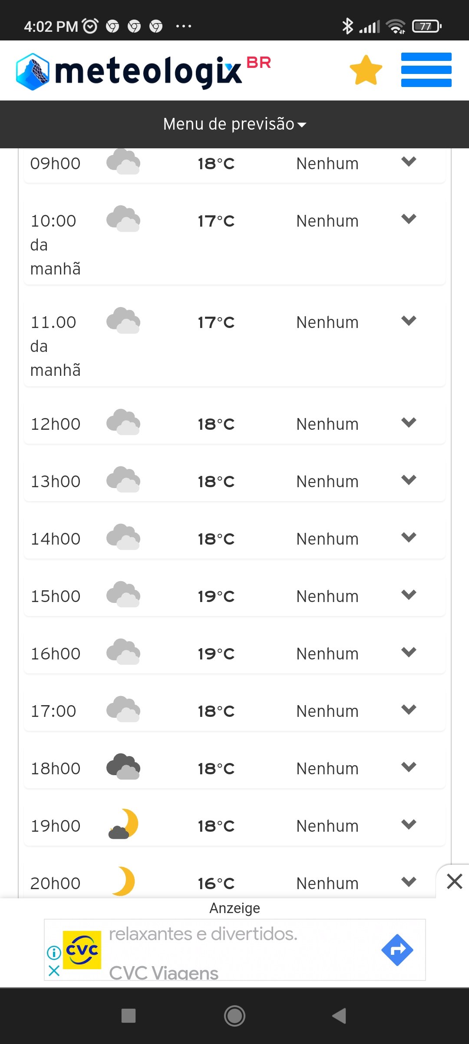Viewport: 469px width, 1044px height.
Task: Show details for the 18h00 forecast
Action: click(409, 767)
